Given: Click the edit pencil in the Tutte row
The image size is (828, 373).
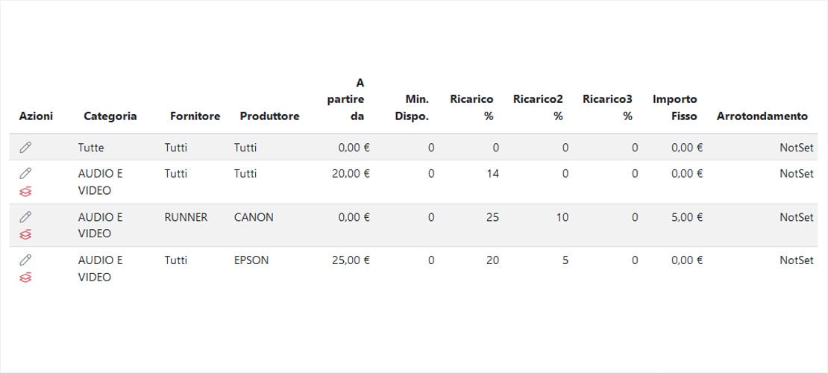Looking at the screenshot, I should (25, 148).
